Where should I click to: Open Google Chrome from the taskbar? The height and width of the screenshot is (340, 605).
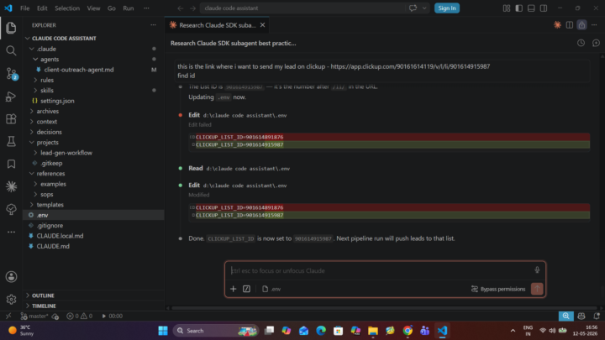point(408,331)
